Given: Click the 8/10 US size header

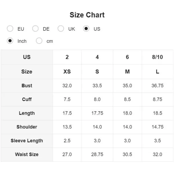Looking at the screenshot, I should (157, 57).
